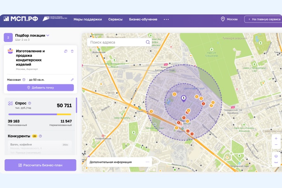The width and height of the screenshot is (282, 188).
Task: Click the copy icon on the business card
Action: point(66,51)
